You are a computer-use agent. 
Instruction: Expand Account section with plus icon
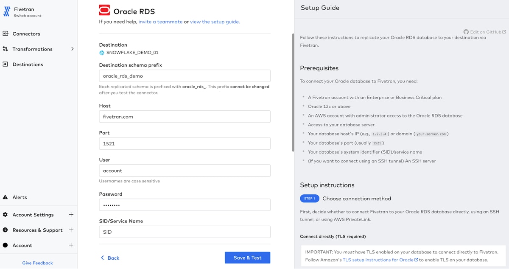pyautogui.click(x=71, y=245)
